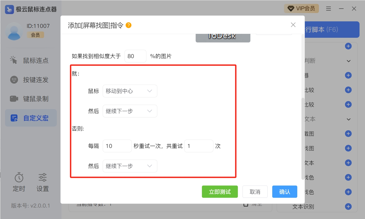The width and height of the screenshot is (365, 219).
Task: Click the plus icon next to 文本识别
Action: point(348,207)
